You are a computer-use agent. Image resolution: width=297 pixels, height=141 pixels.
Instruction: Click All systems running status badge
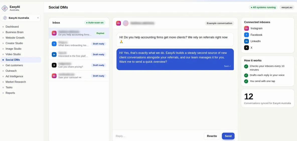click(x=263, y=7)
